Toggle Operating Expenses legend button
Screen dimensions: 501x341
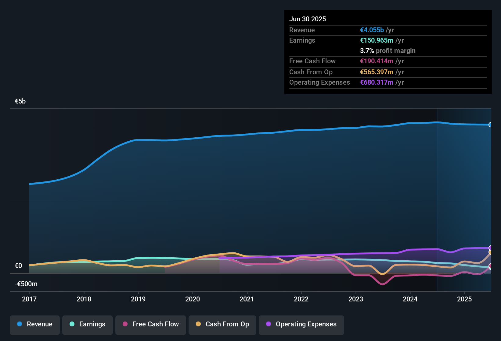301,324
